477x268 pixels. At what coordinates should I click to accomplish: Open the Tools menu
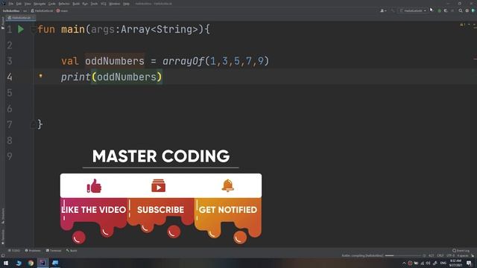[x=94, y=4]
